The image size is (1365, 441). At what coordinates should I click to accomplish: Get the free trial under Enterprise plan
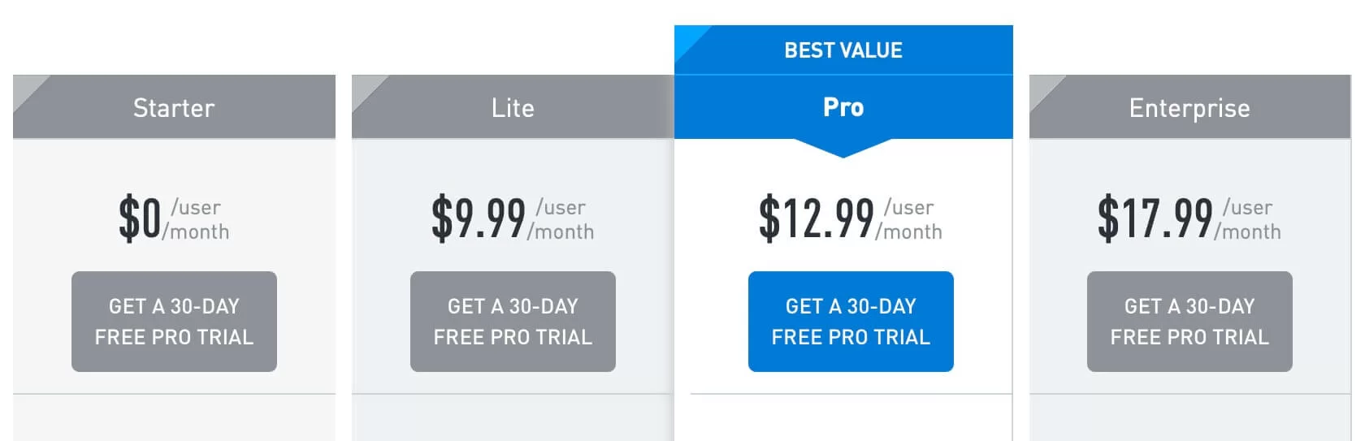1189,322
